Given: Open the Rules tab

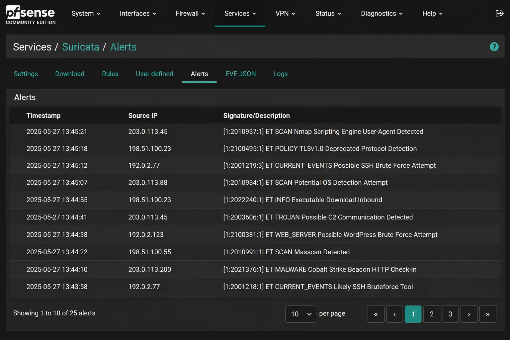Looking at the screenshot, I should (x=110, y=74).
